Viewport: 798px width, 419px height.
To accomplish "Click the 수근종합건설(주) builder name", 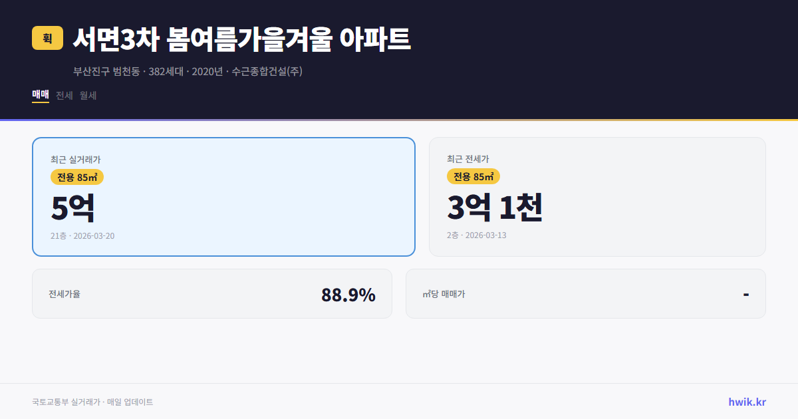I will (x=267, y=70).
